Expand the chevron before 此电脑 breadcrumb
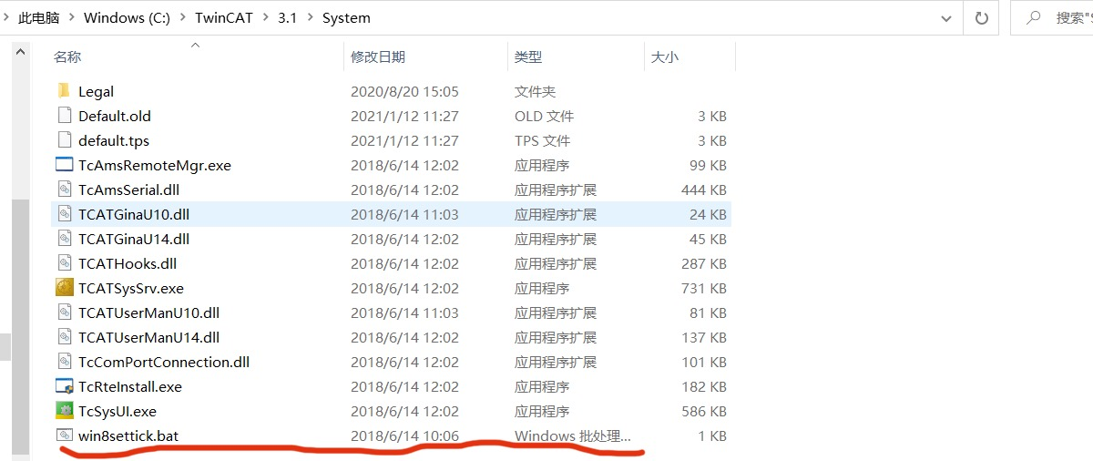This screenshot has height=461, width=1093. pos(6,18)
